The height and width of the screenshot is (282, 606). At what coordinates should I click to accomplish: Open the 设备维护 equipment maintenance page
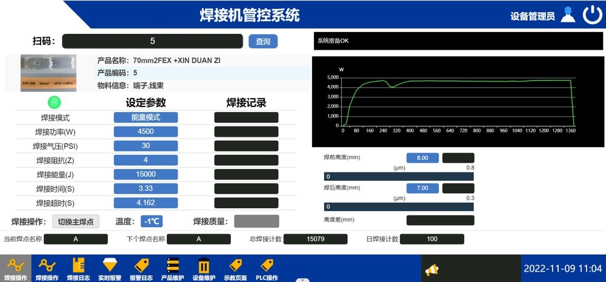point(204,269)
